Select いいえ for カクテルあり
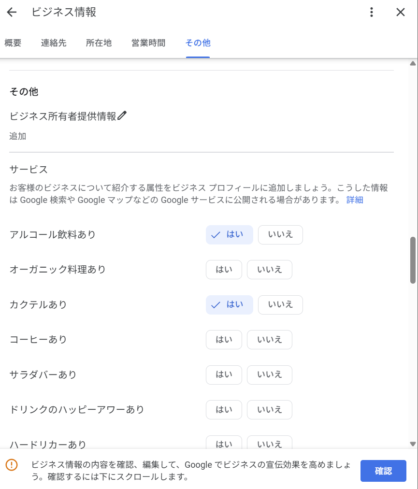The image size is (418, 489). (x=280, y=305)
